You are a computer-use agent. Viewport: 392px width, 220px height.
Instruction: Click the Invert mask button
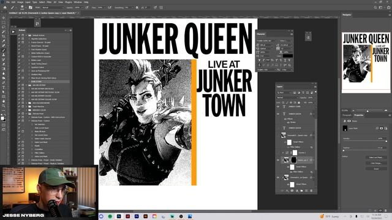(x=376, y=169)
